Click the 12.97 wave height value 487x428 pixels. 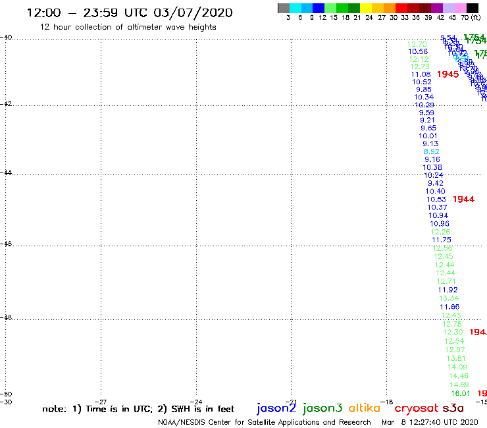(455, 350)
